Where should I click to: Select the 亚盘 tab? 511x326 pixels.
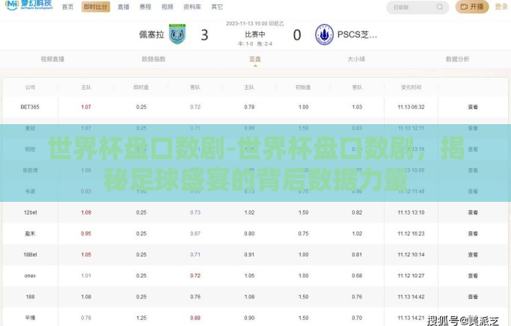[255, 59]
